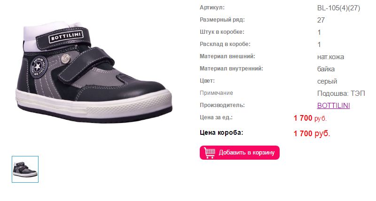Viewport: 376px width, 201px height.
Task: Click the unit price 1 700 руб.
Action: 310,118
